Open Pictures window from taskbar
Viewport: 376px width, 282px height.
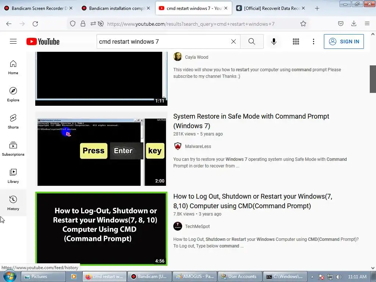click(43, 276)
